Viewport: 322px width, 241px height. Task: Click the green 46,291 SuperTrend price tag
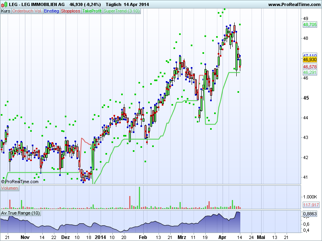point(310,72)
